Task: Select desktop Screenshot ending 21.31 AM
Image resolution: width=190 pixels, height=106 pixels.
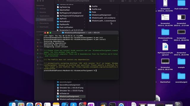Action: [x=181, y=20]
